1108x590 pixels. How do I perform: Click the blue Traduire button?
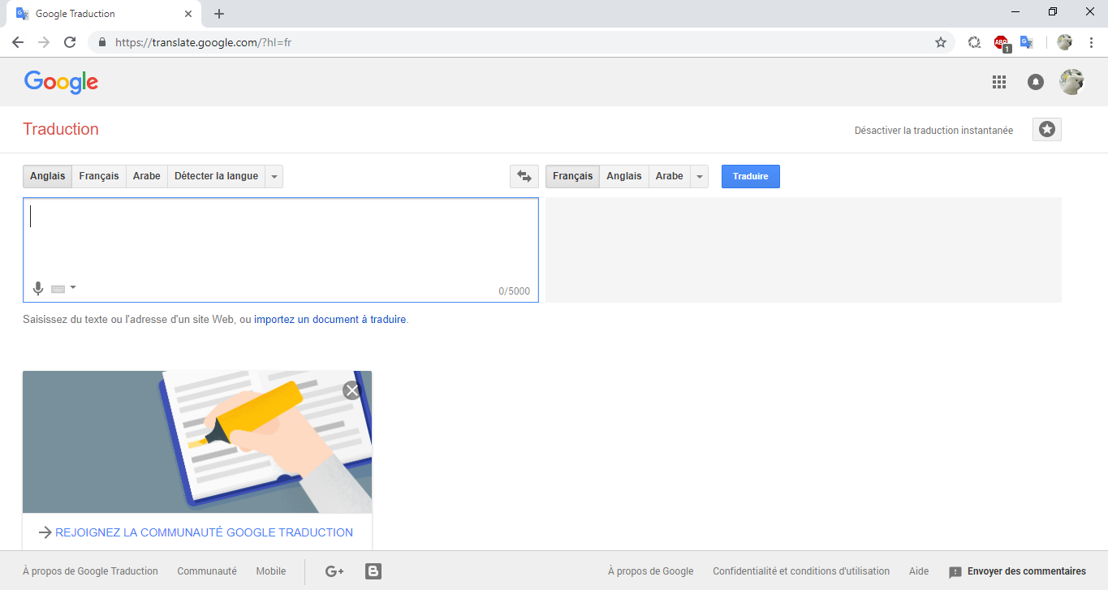tap(751, 176)
